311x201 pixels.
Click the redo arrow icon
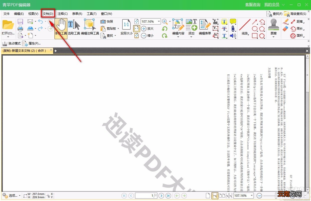[40, 29]
